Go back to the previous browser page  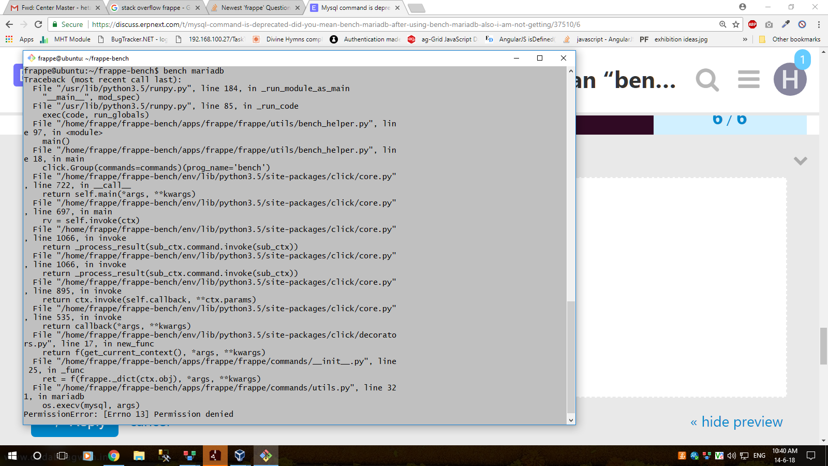9,24
